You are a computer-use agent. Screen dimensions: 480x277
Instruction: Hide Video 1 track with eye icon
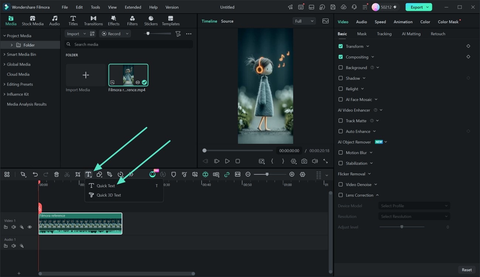30,227
